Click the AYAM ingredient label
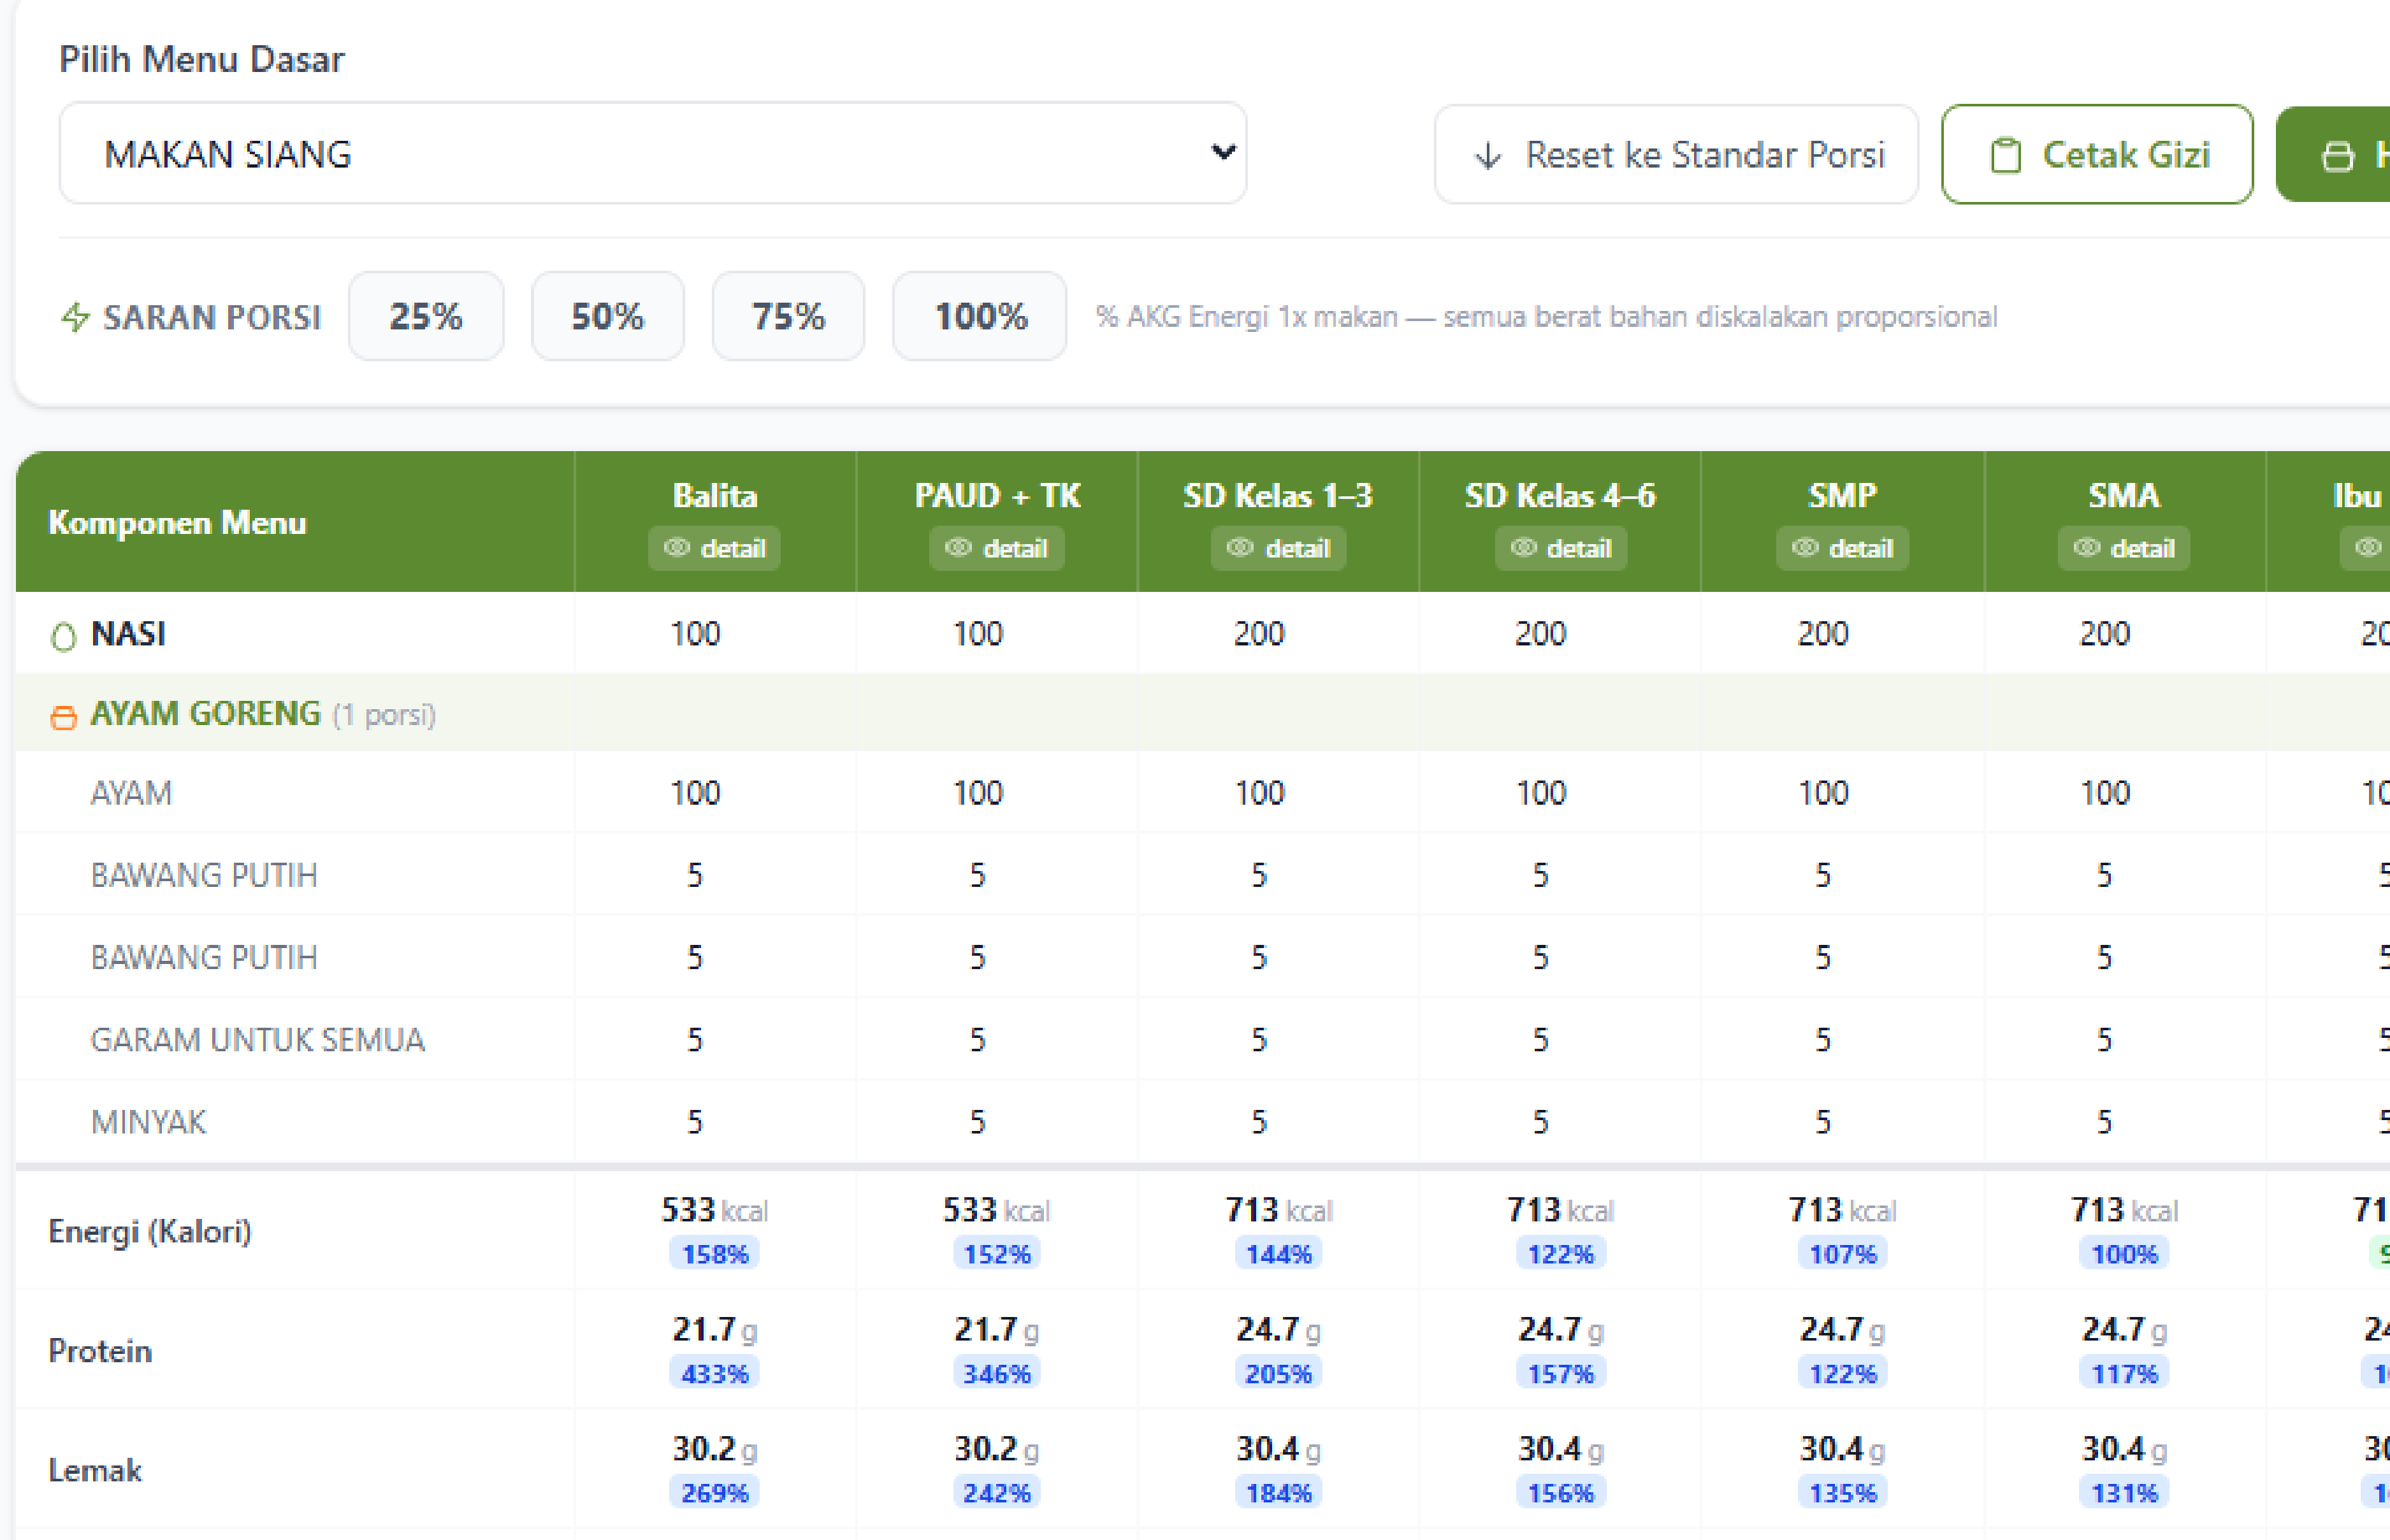The image size is (2390, 1540). click(131, 793)
